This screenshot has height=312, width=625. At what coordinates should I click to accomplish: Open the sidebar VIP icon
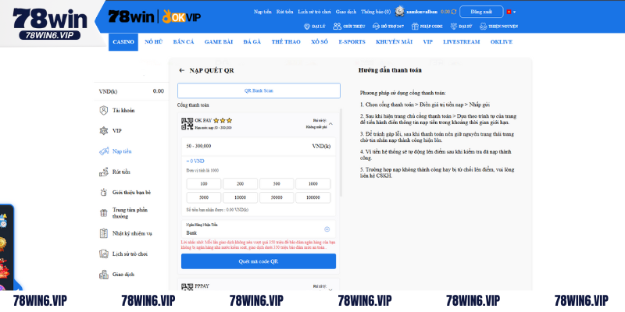point(104,130)
